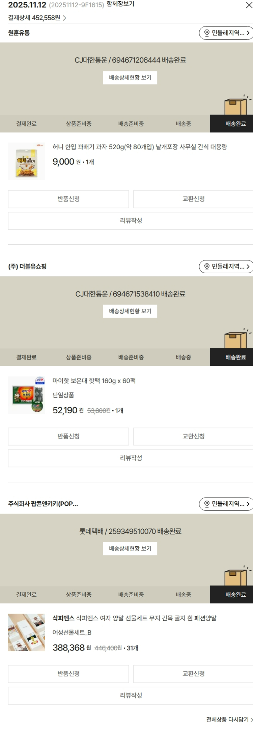Select 상품준비중 step in the 더블유쇼핑 order
253x733 pixels.
tap(79, 357)
